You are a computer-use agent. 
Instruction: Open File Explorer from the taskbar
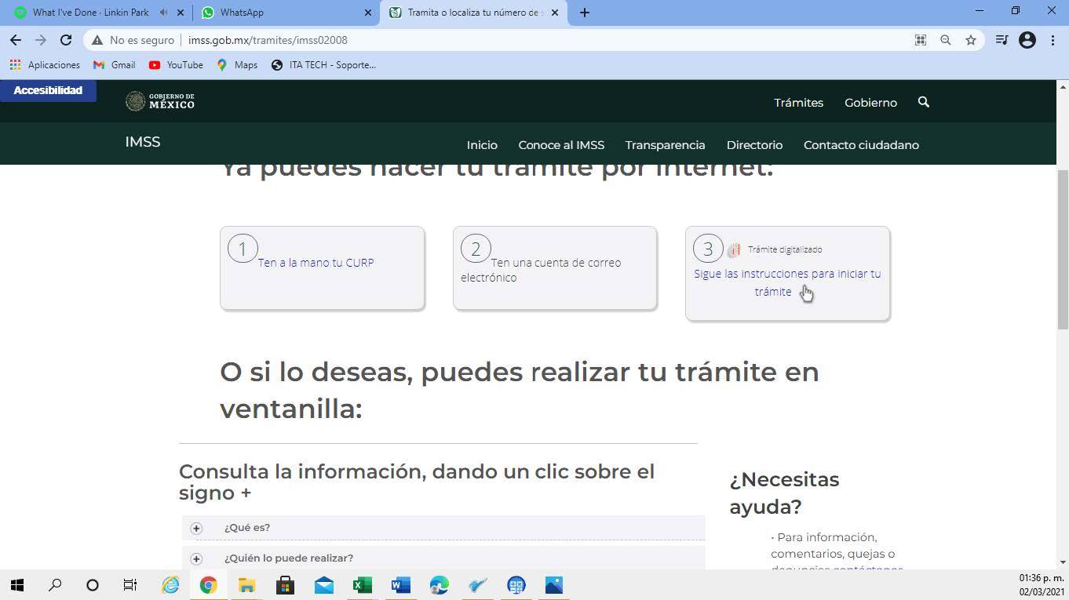[x=246, y=585]
